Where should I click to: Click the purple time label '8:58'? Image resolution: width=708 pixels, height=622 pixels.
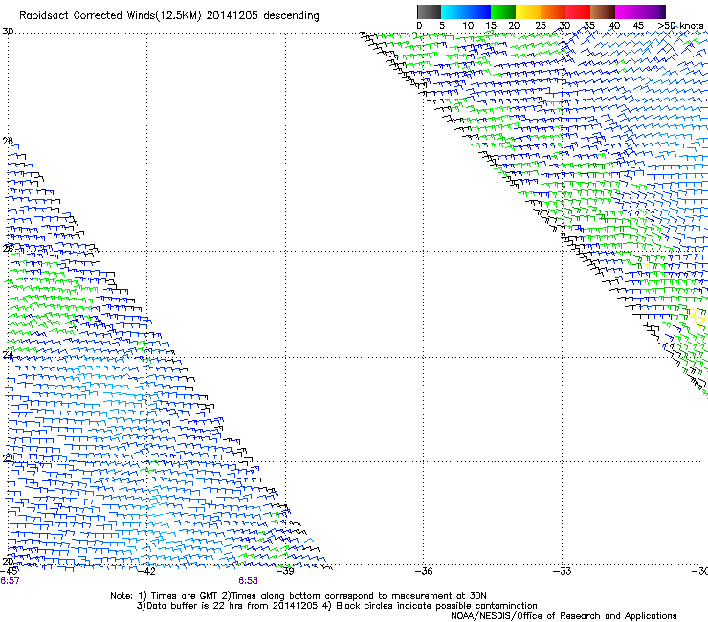tap(249, 581)
